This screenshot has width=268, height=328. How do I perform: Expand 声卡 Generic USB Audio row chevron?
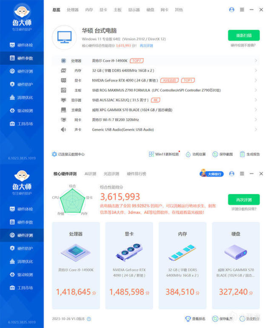click(256, 129)
